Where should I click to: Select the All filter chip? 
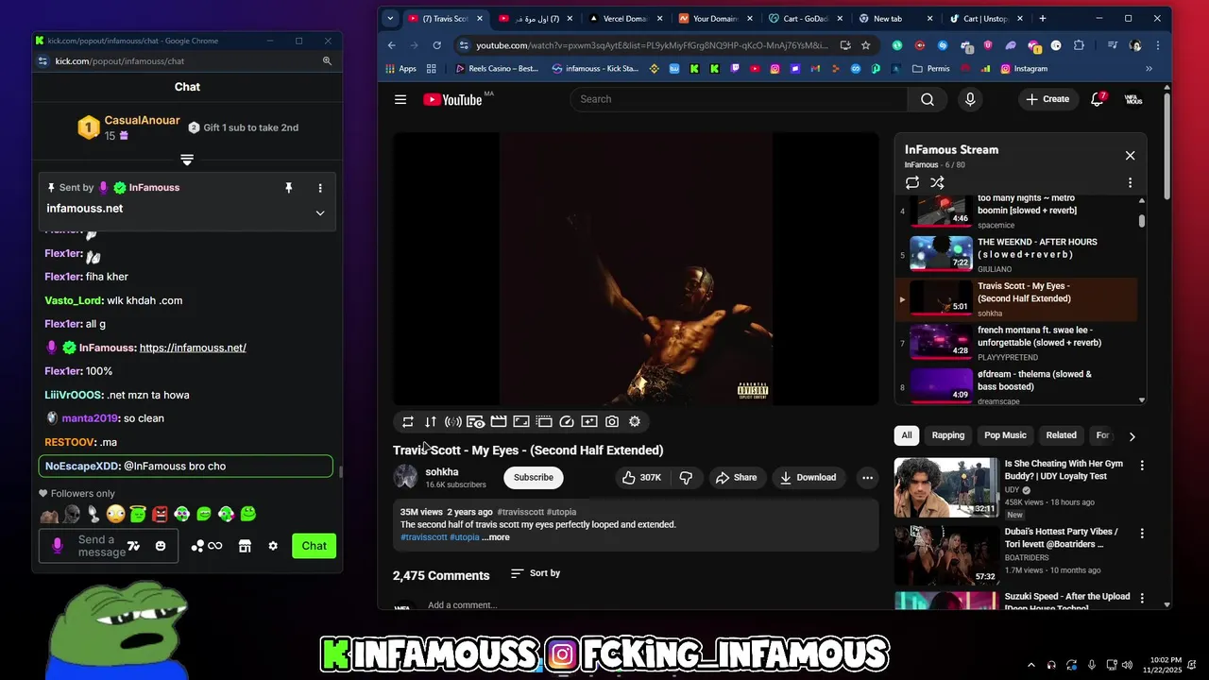[907, 435]
